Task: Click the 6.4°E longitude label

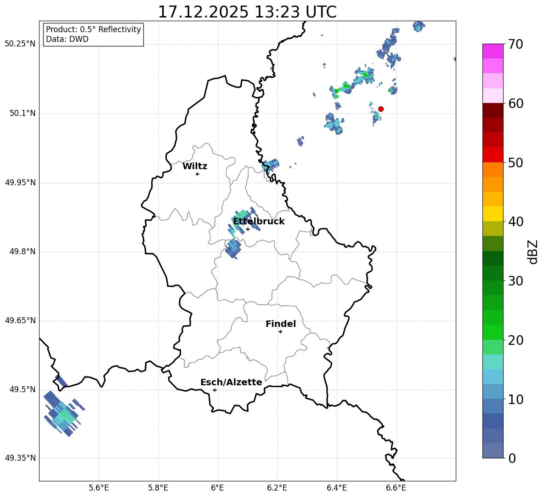Action: [x=336, y=488]
